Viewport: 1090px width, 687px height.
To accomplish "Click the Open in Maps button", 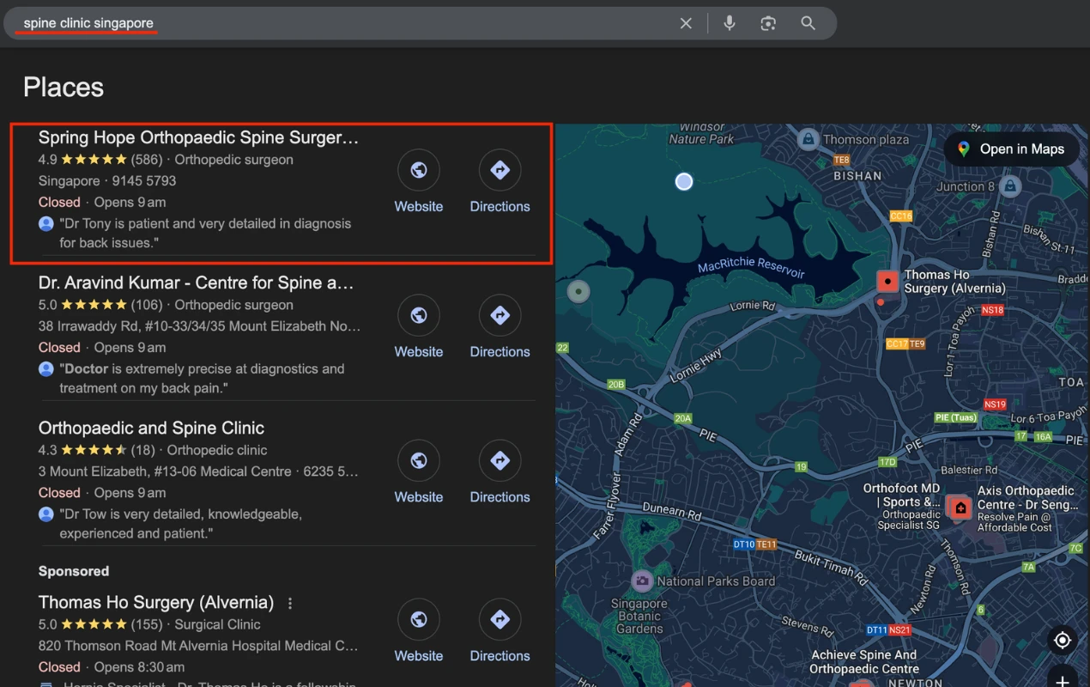I will tap(1011, 149).
